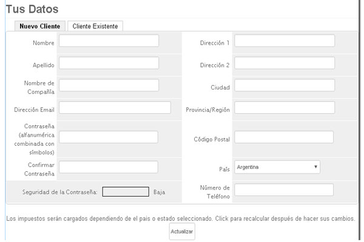Image resolution: width=364 pixels, height=242 pixels.
Task: Click the Número de Teléfono field
Action: point(284,190)
